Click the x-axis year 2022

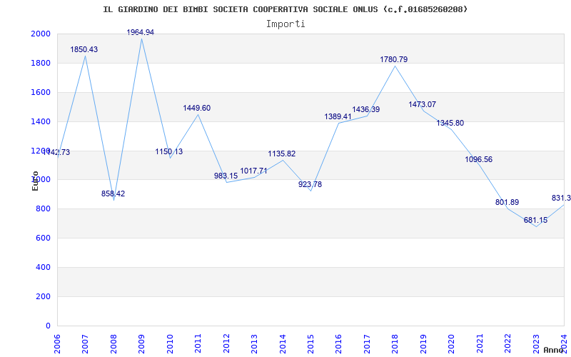click(x=508, y=343)
